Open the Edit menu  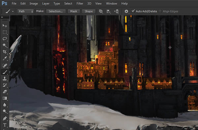[x=23, y=4]
